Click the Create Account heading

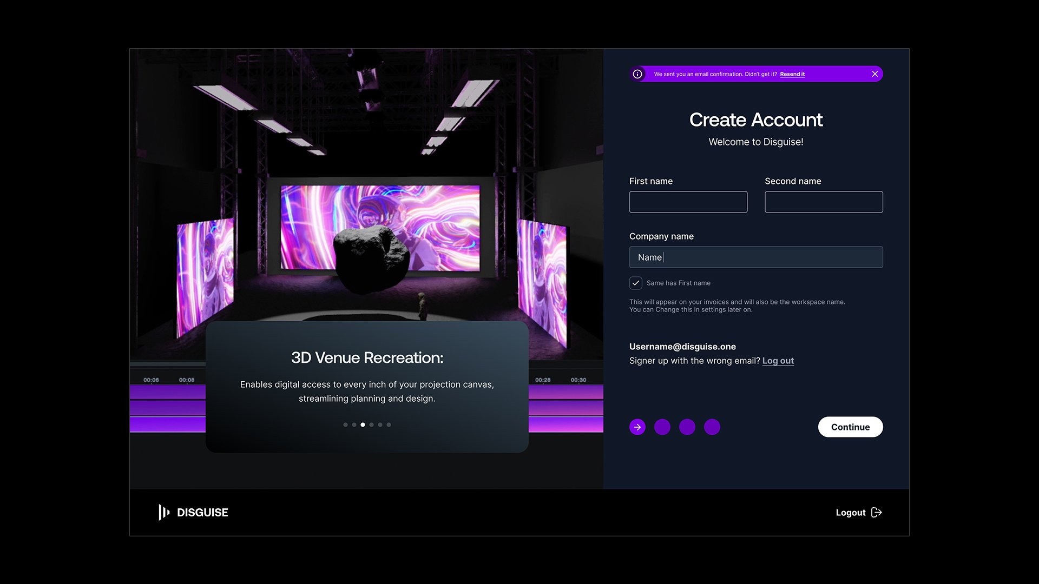(756, 120)
